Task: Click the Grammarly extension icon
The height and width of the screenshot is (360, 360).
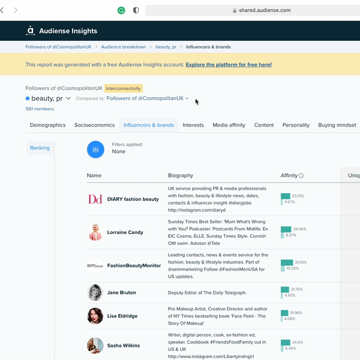Action: [x=121, y=10]
